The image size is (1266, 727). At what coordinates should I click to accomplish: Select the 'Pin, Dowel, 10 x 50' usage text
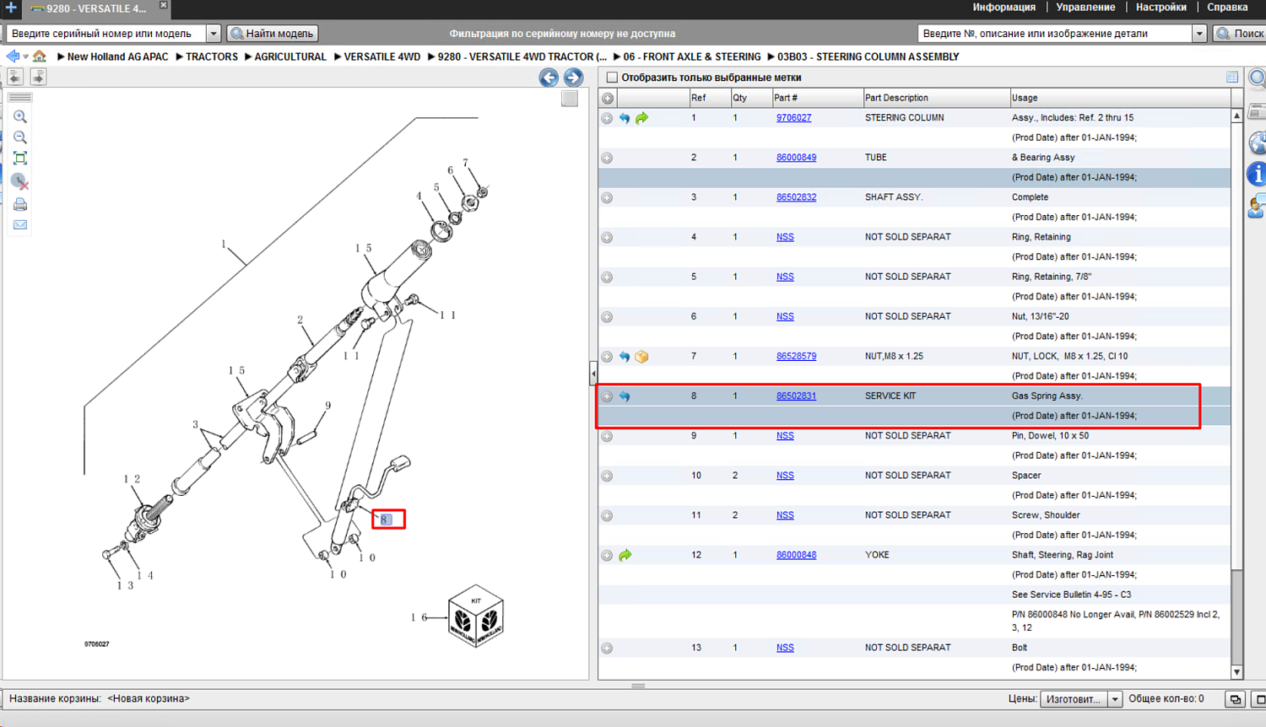[x=1050, y=436]
